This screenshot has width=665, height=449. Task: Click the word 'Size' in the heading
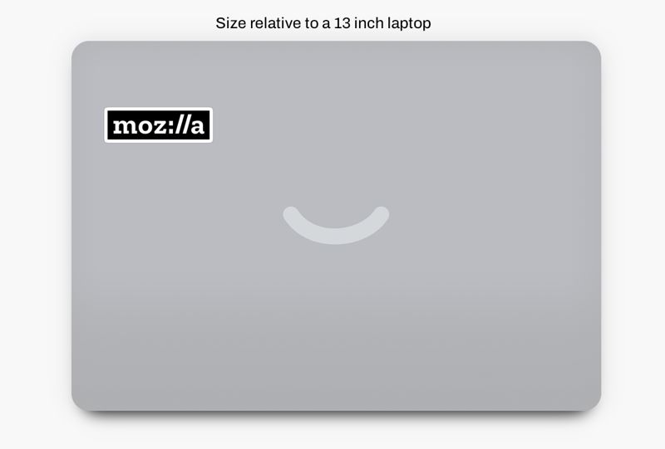pyautogui.click(x=231, y=23)
